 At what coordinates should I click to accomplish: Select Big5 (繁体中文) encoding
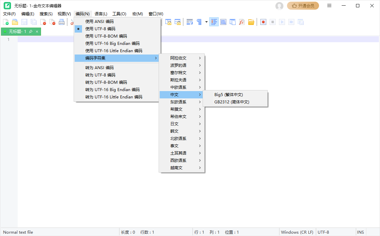tap(235, 95)
